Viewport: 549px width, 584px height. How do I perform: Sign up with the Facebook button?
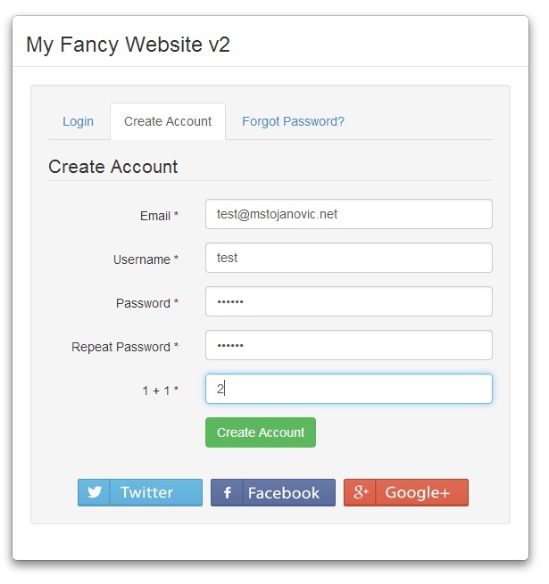coord(273,492)
